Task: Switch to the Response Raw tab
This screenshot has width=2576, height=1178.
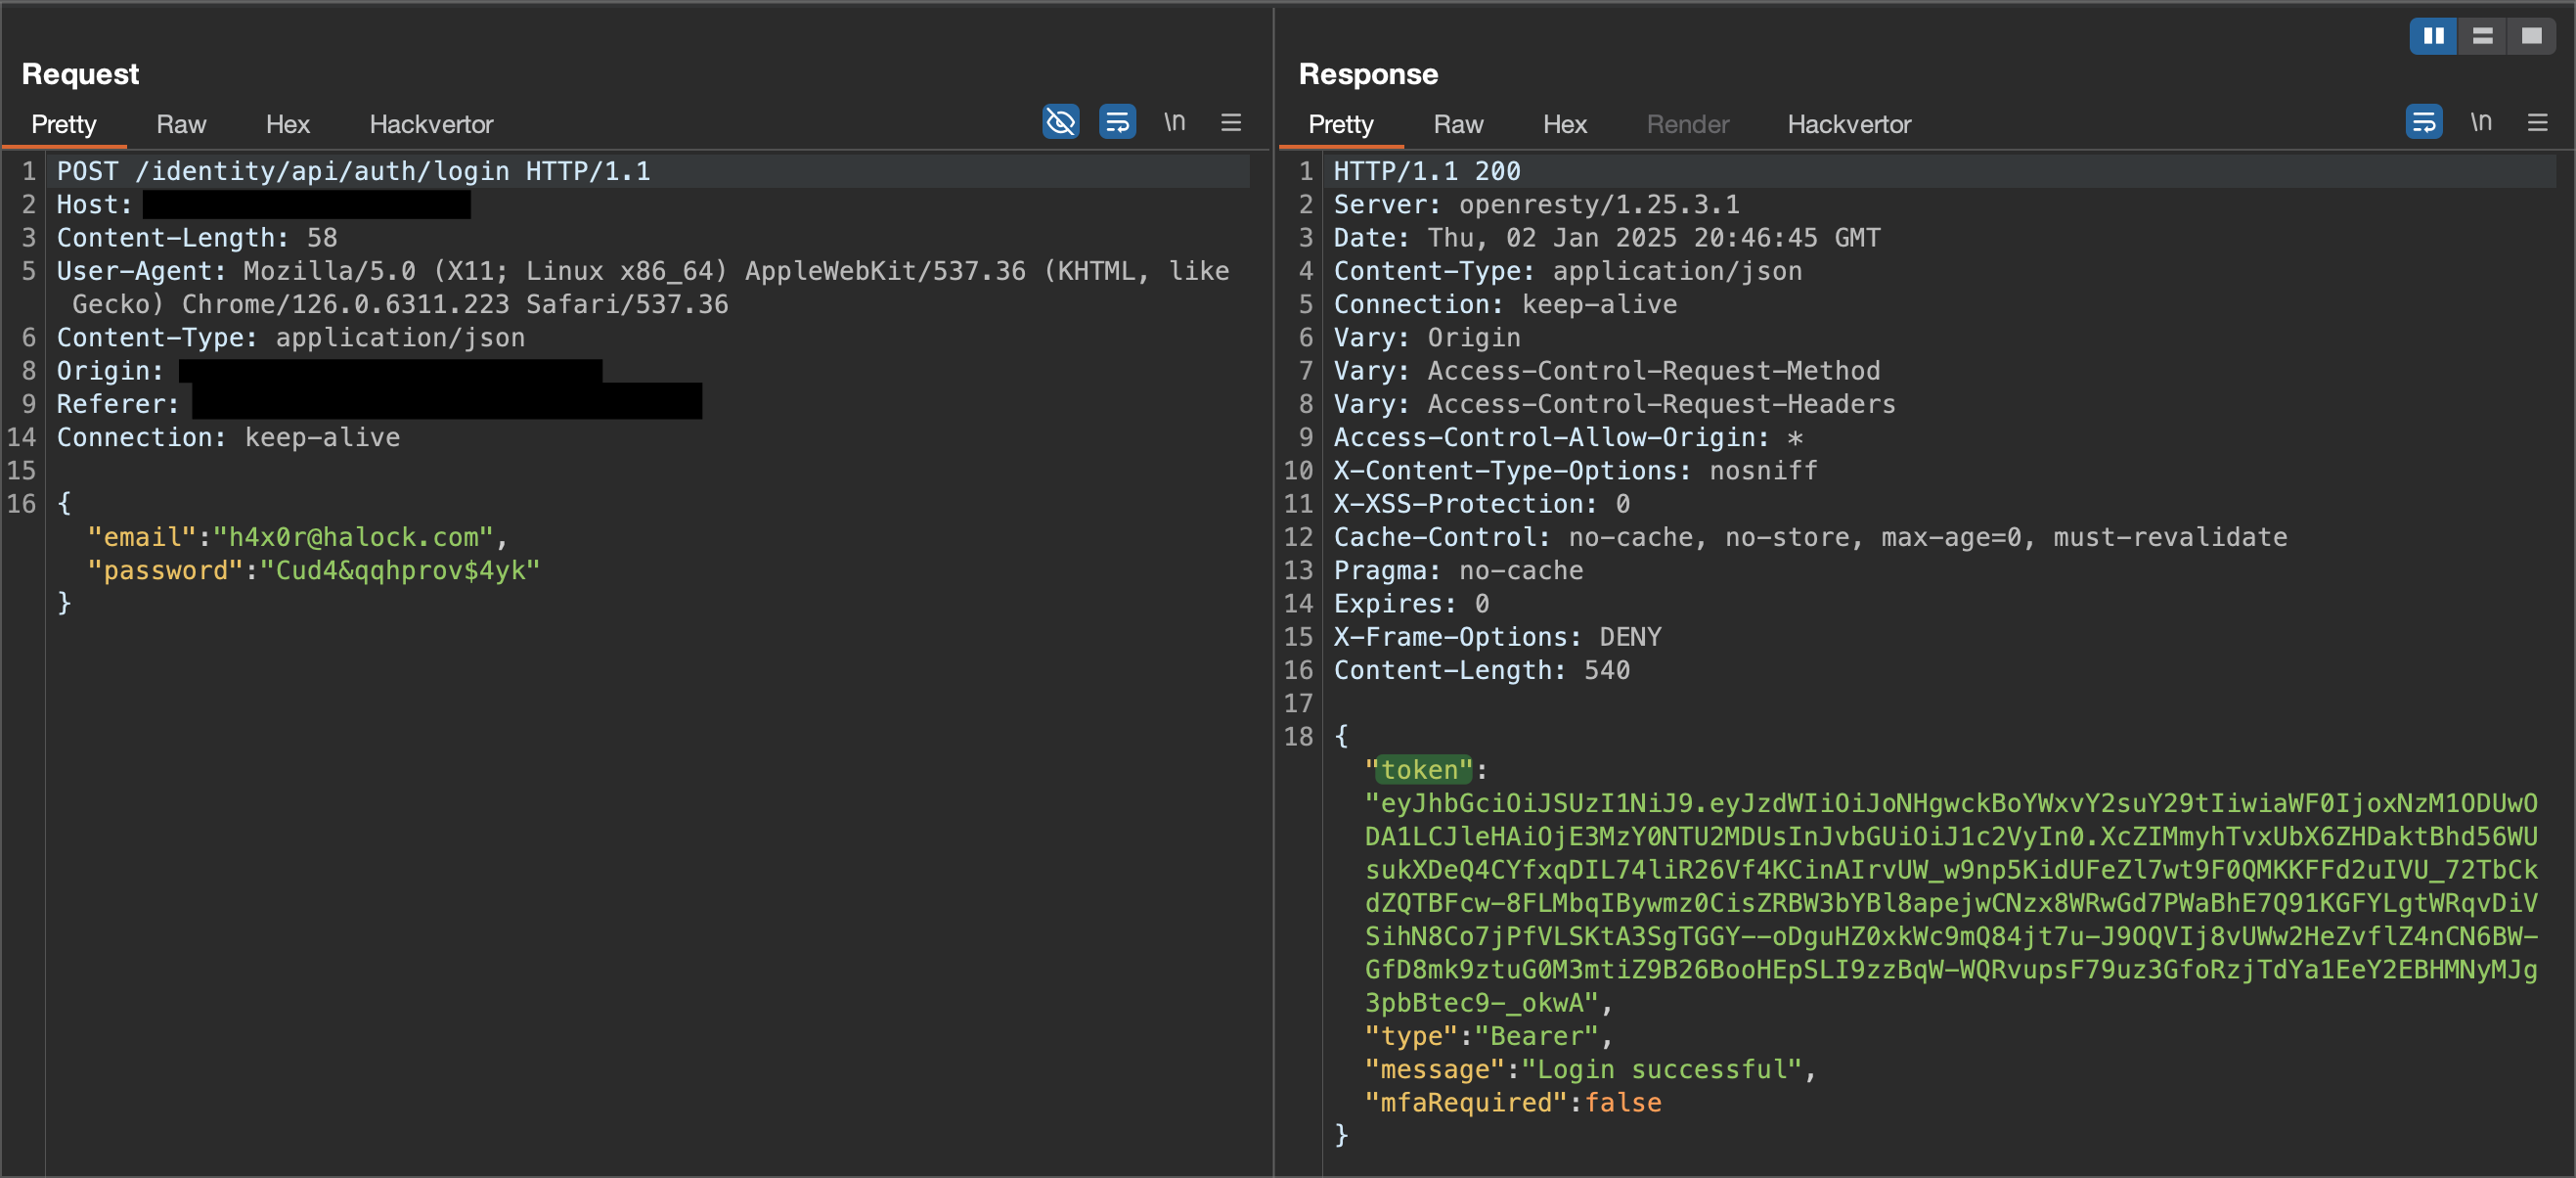Action: 1458,124
